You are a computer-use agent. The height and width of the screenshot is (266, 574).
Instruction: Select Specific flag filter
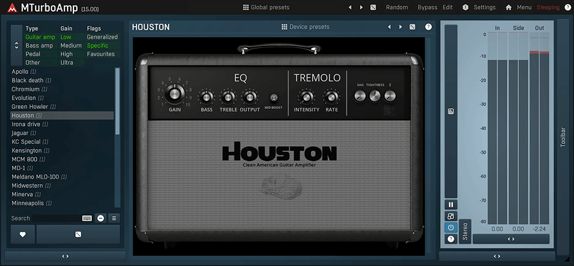[x=98, y=46]
